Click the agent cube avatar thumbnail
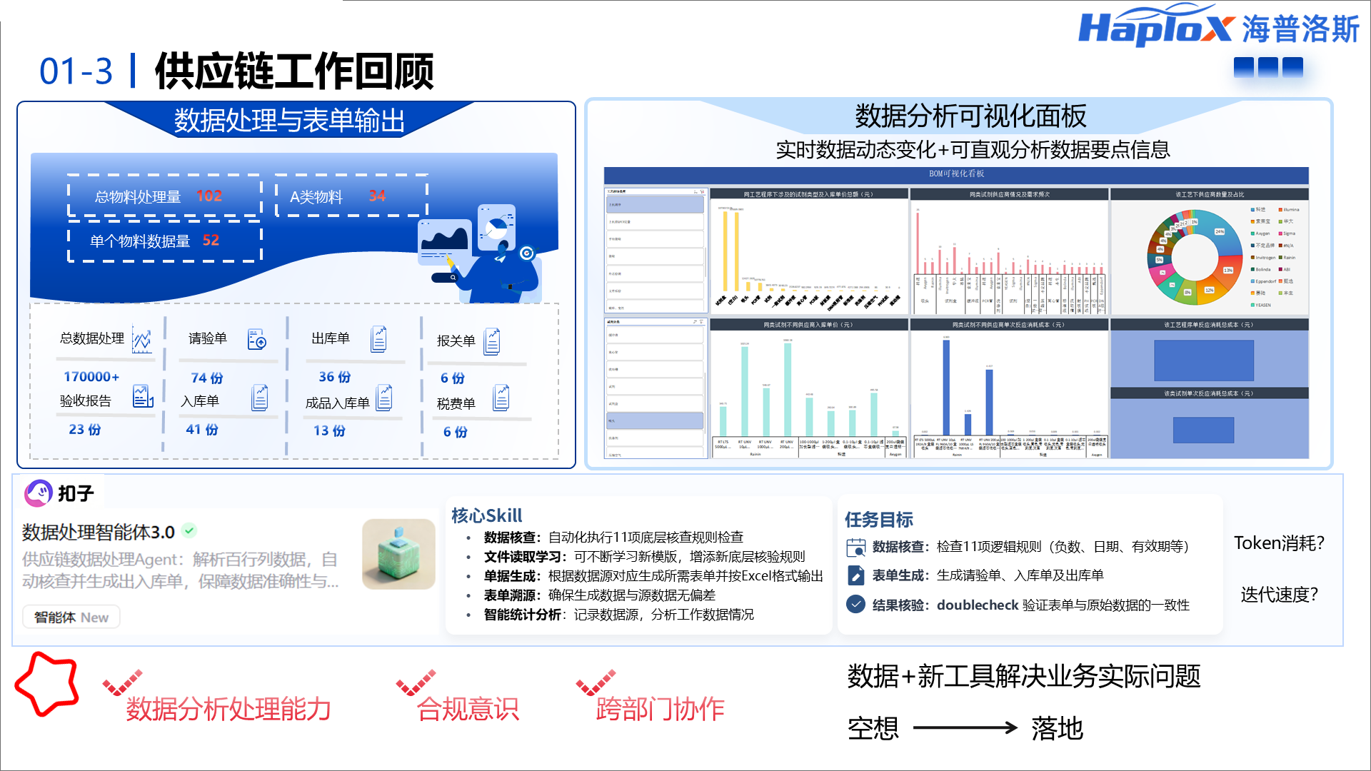The width and height of the screenshot is (1371, 771). (x=398, y=554)
